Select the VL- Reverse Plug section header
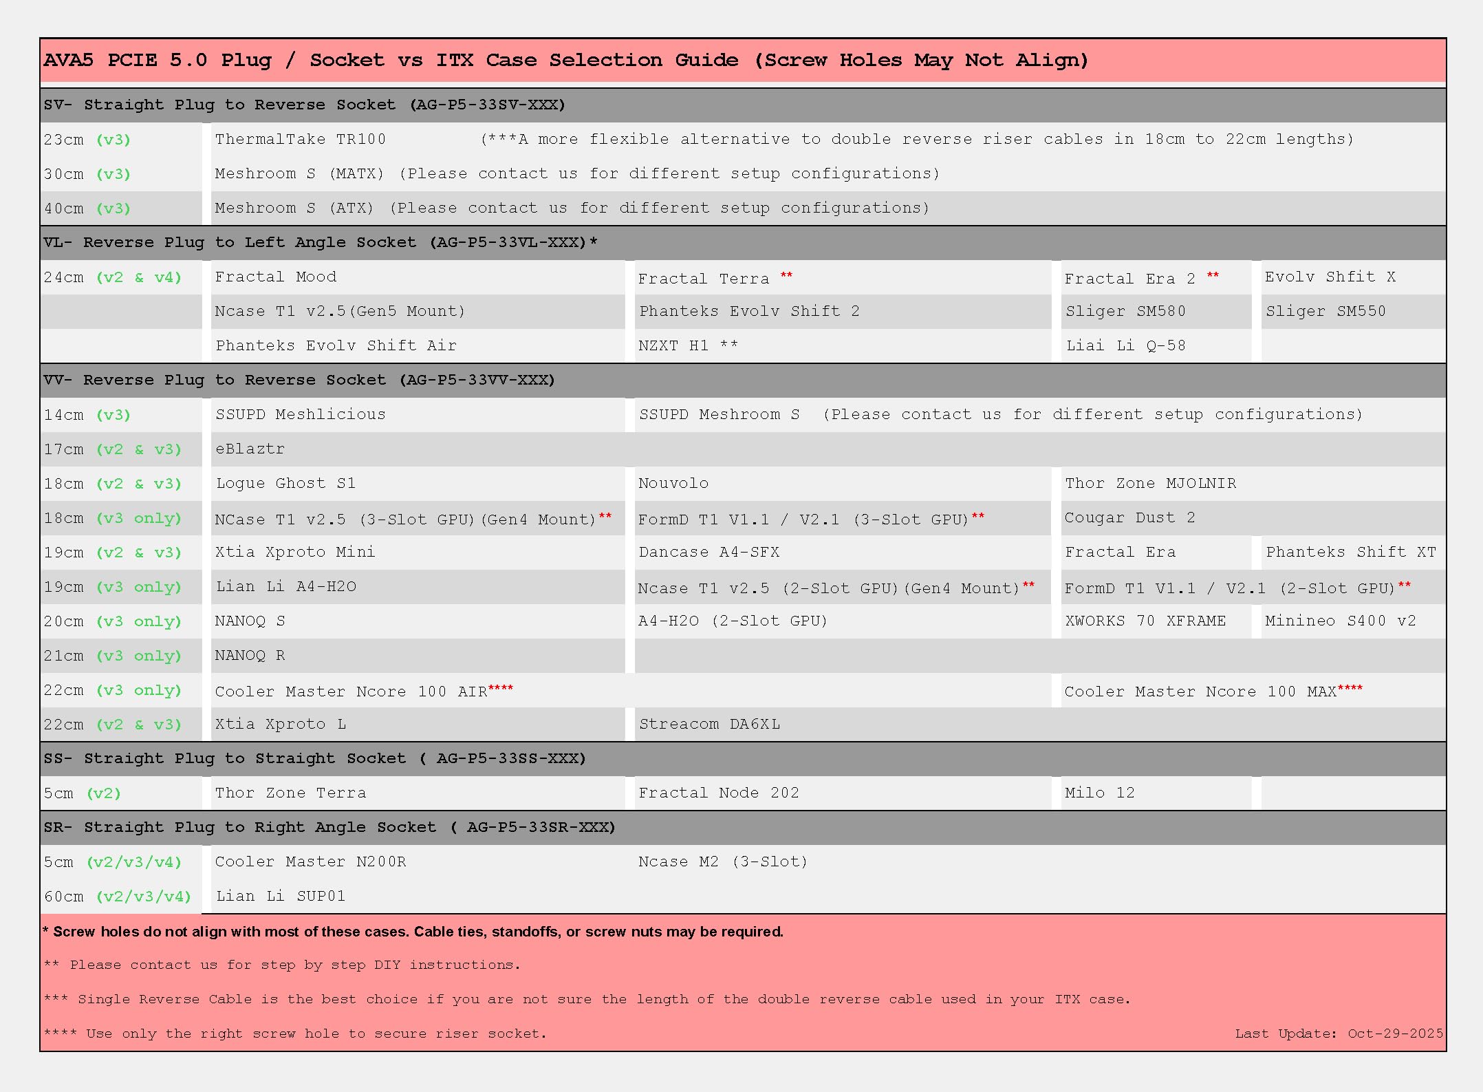 coord(320,242)
